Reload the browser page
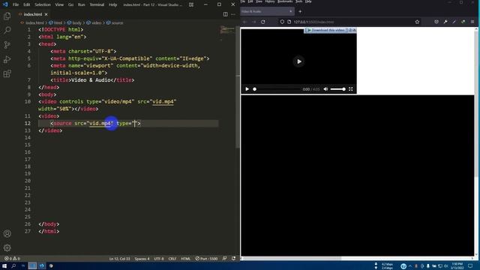 point(263,22)
